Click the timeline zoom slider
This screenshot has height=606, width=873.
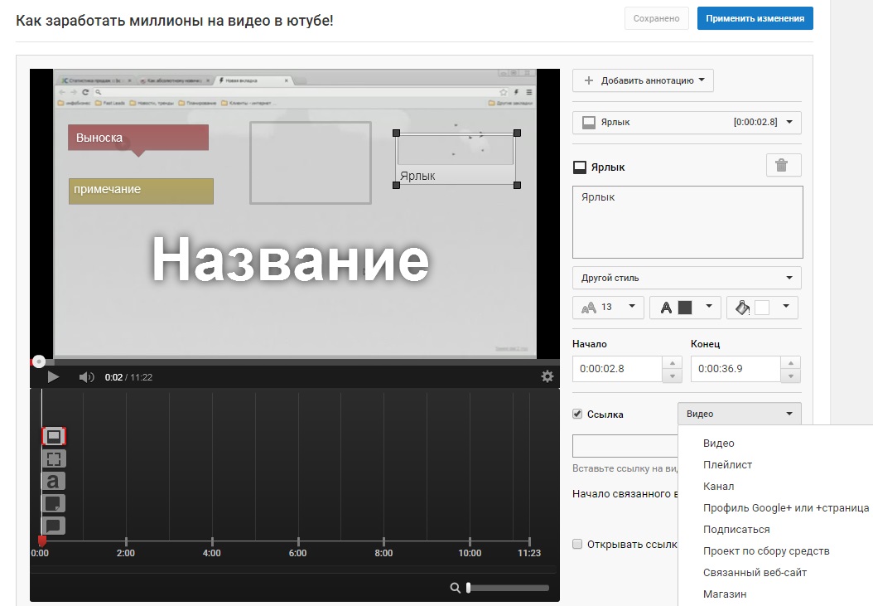[x=508, y=588]
